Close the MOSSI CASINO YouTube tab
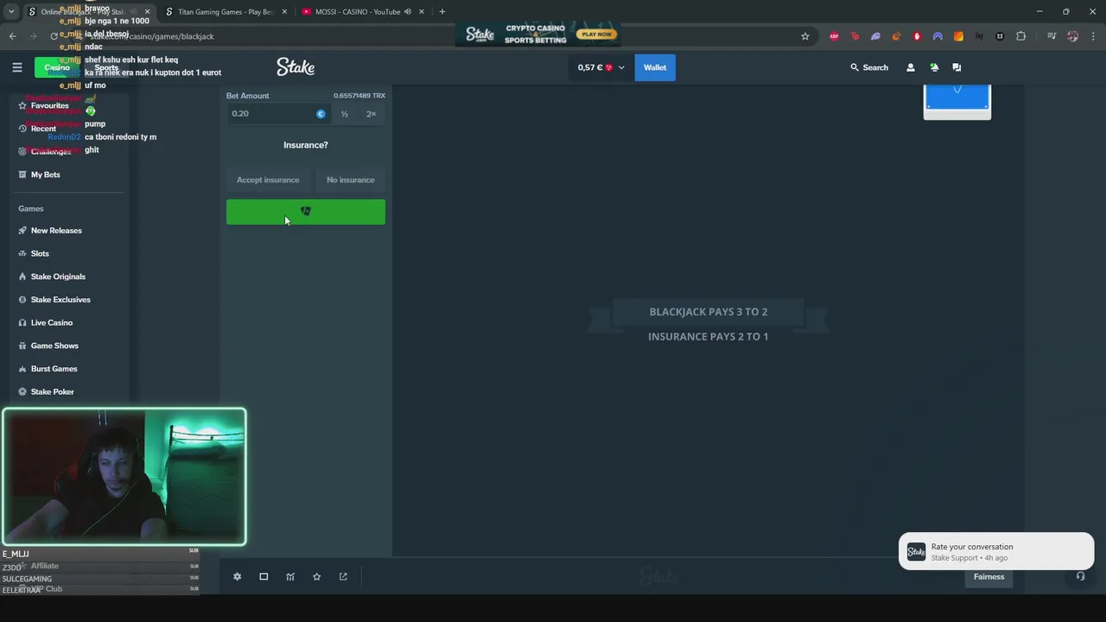Viewport: 1106px width, 622px height. 421,12
